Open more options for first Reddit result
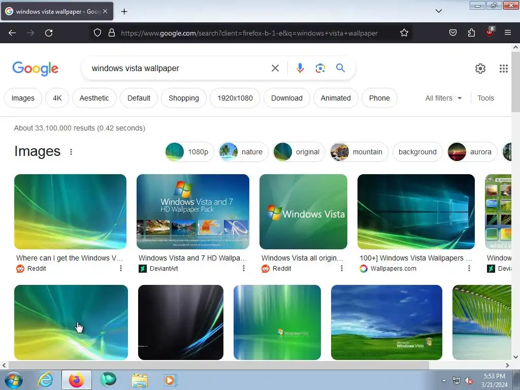Viewport: 520px width, 390px height. [121, 268]
